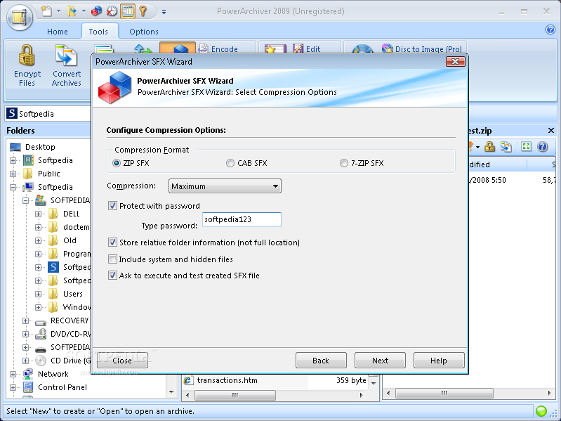
Task: Click the Encode ribbon button
Action: pos(218,48)
